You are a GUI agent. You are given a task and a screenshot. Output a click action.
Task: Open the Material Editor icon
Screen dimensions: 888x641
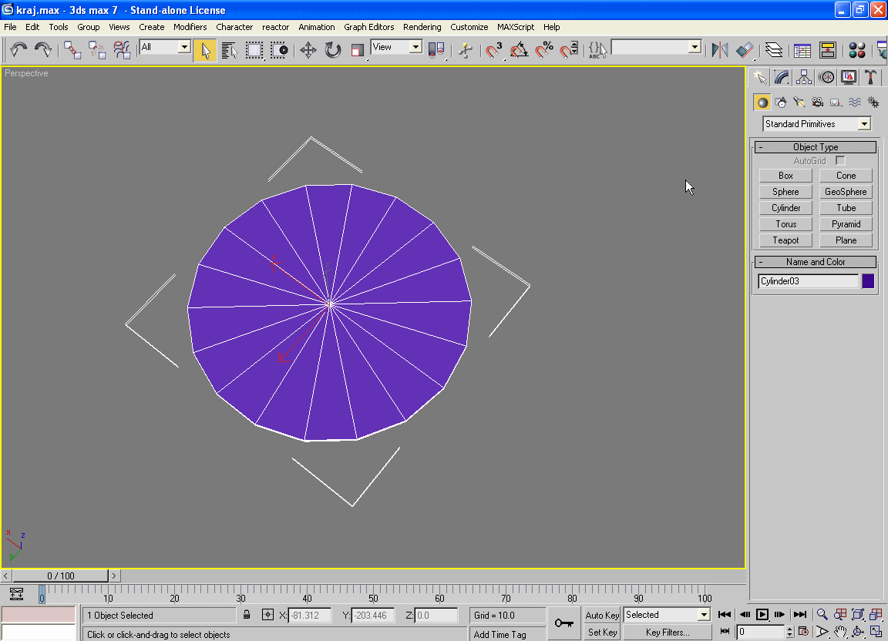[856, 50]
